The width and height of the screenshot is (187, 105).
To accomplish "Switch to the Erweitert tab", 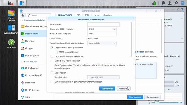I will 108,15.
